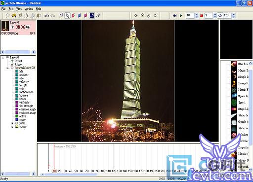This screenshot has height=182, width=253.
Task: Open the File menu
Action: click(3, 9)
